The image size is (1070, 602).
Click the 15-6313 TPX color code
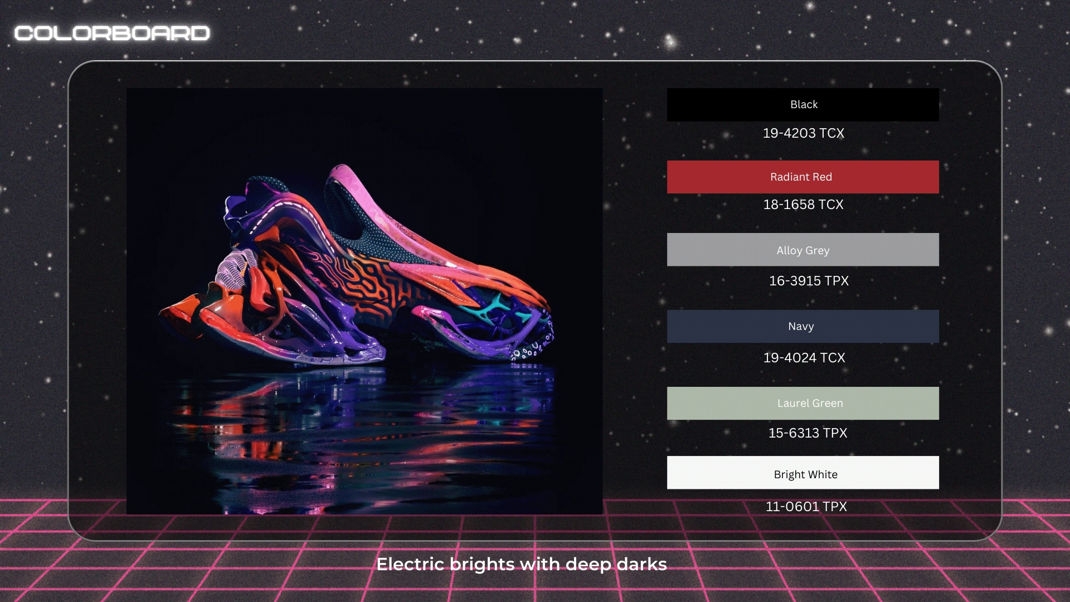pyautogui.click(x=808, y=433)
